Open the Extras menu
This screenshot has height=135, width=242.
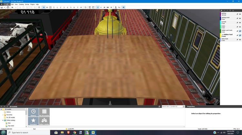27,4
